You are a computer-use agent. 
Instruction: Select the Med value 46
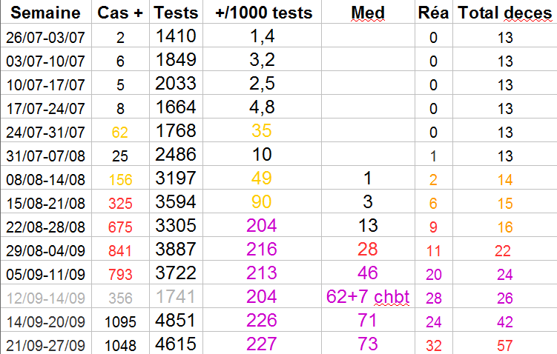(366, 274)
